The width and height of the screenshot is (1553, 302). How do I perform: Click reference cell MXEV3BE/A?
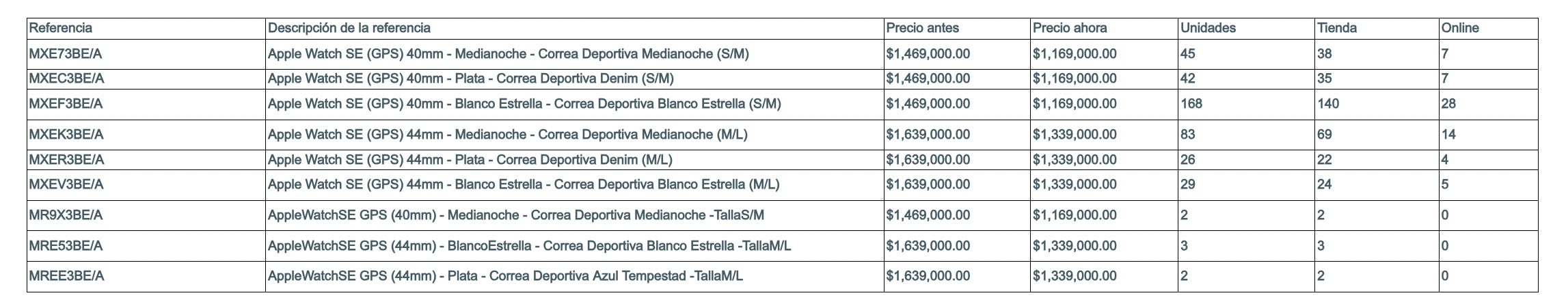pyautogui.click(x=66, y=184)
